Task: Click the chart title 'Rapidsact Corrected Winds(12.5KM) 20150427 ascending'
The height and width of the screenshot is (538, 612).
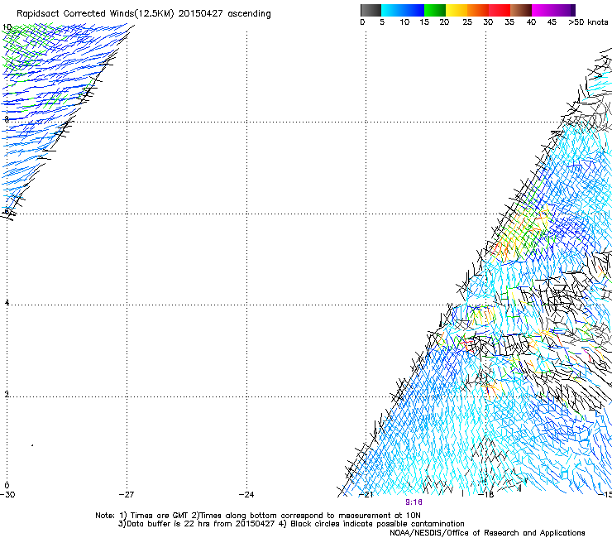Action: [x=144, y=14]
